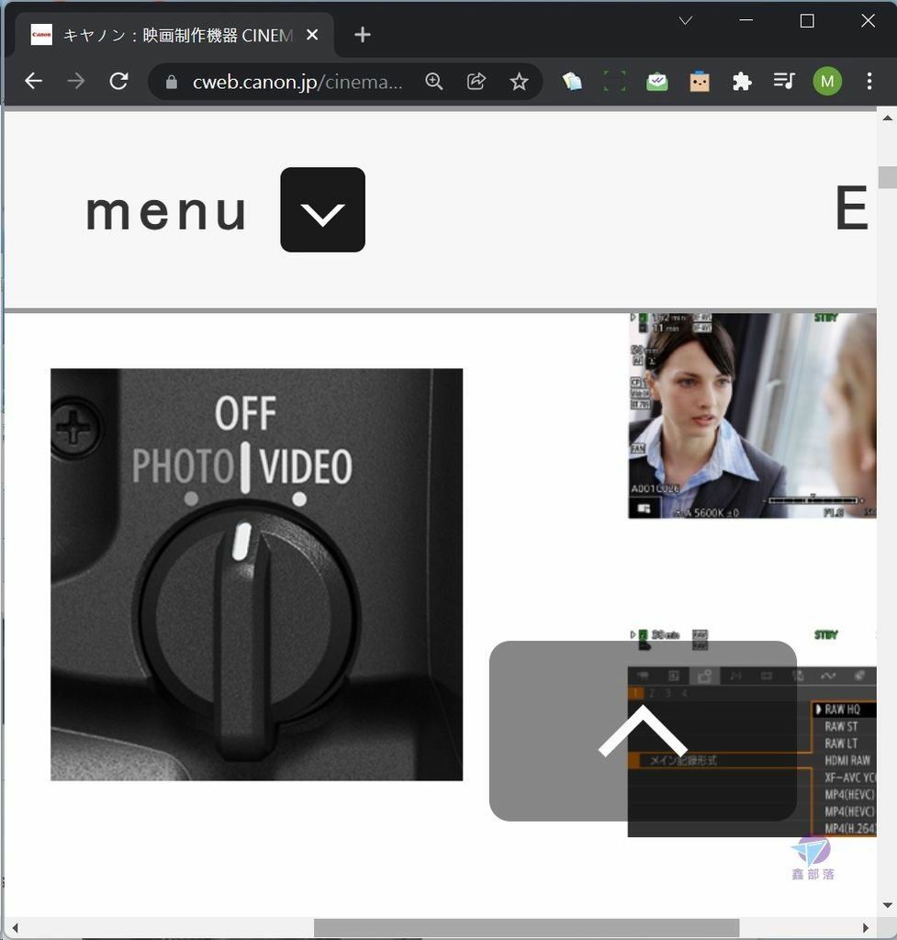Share this page via share icon
The image size is (897, 940).
click(x=477, y=81)
